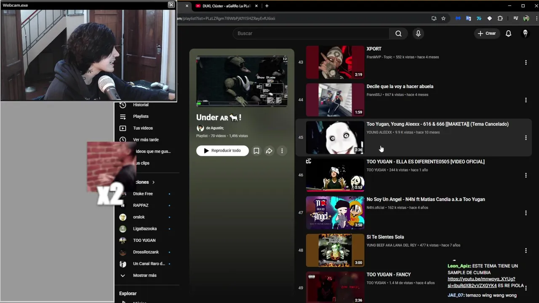539x303 pixels.
Task: Open the YouTube account avatar menu
Action: click(525, 34)
